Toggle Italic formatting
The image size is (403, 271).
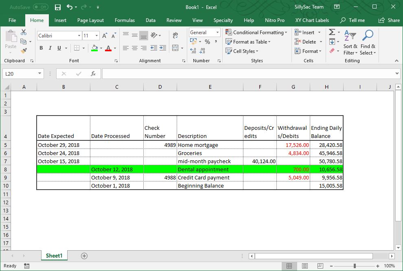(50, 48)
